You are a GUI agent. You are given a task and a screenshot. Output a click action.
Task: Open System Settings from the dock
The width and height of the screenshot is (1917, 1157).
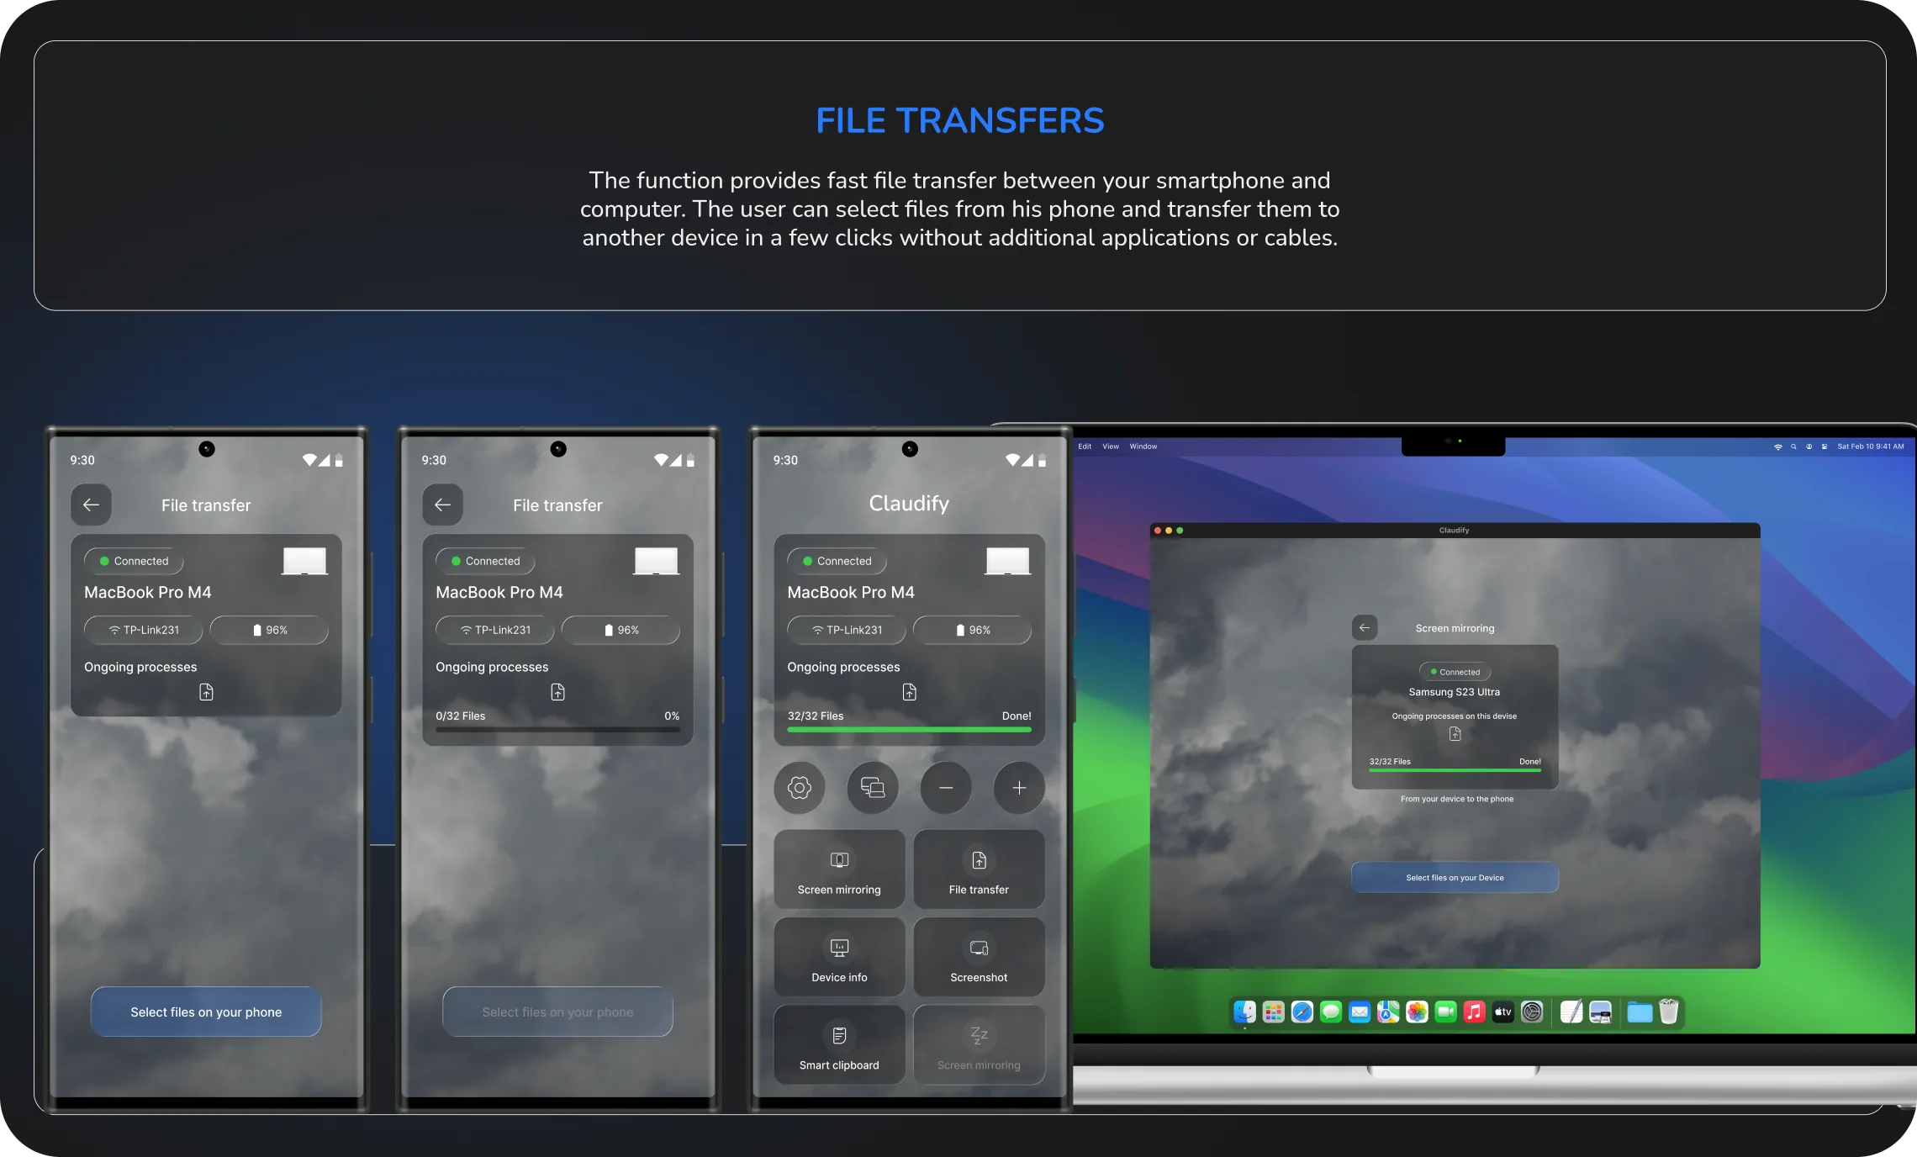tap(1532, 1012)
